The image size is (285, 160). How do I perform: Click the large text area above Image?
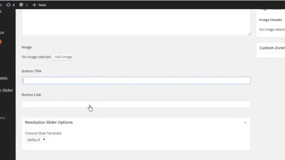[x=136, y=22]
